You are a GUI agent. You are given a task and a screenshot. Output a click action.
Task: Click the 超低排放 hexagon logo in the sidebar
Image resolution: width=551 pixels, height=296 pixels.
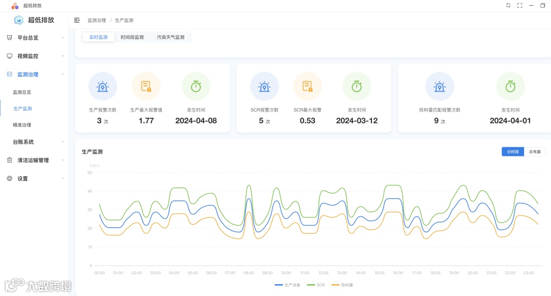click(x=19, y=20)
